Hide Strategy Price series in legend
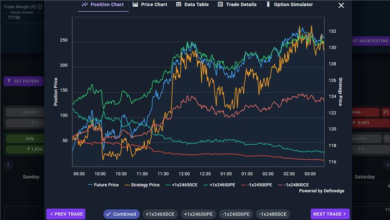This screenshot has height=220, width=390. (x=142, y=185)
